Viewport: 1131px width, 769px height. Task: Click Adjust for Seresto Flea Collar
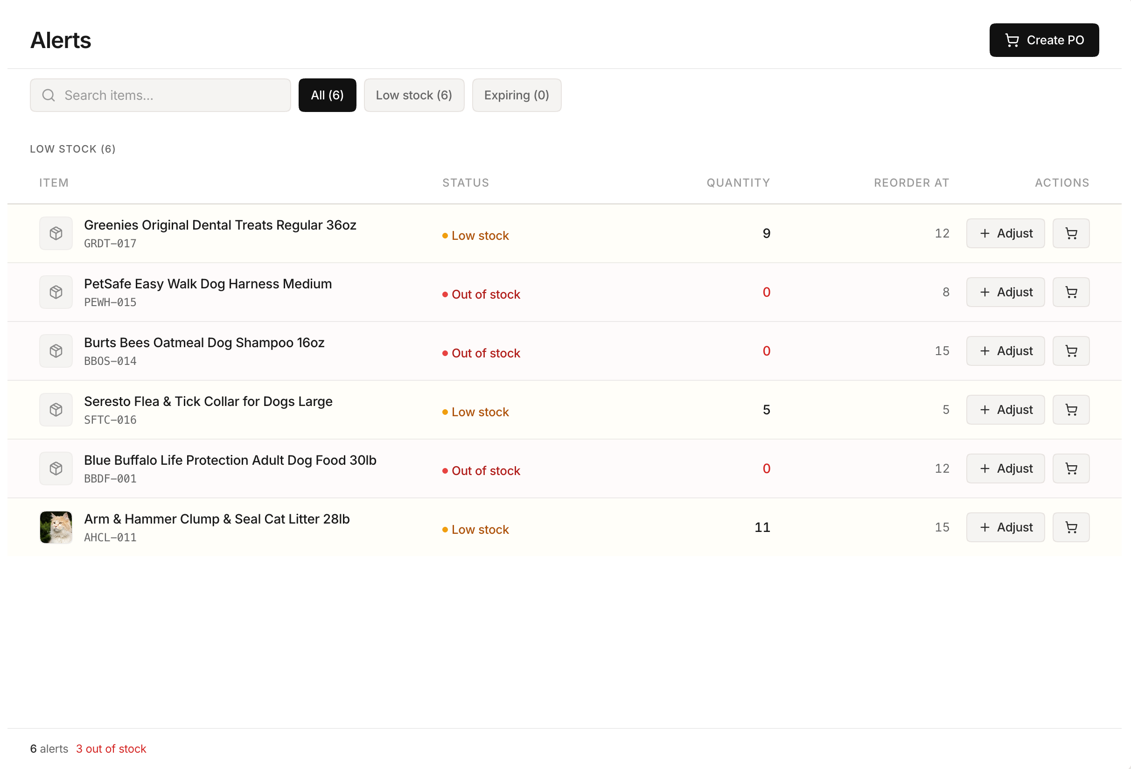pyautogui.click(x=1005, y=409)
